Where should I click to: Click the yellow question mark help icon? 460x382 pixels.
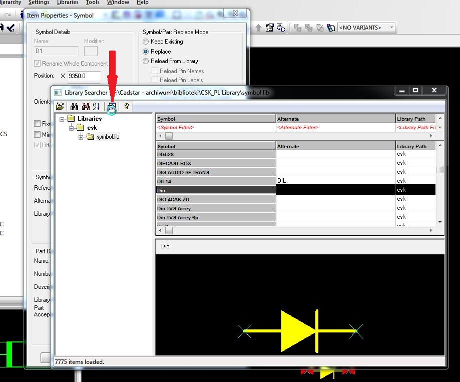pyautogui.click(x=127, y=106)
